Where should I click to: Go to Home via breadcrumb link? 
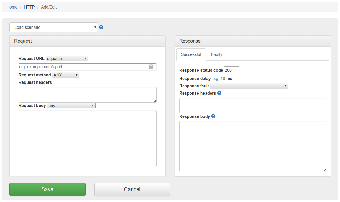pyautogui.click(x=12, y=7)
